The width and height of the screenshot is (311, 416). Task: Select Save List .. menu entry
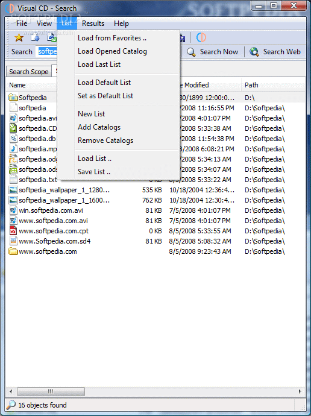click(x=119, y=172)
